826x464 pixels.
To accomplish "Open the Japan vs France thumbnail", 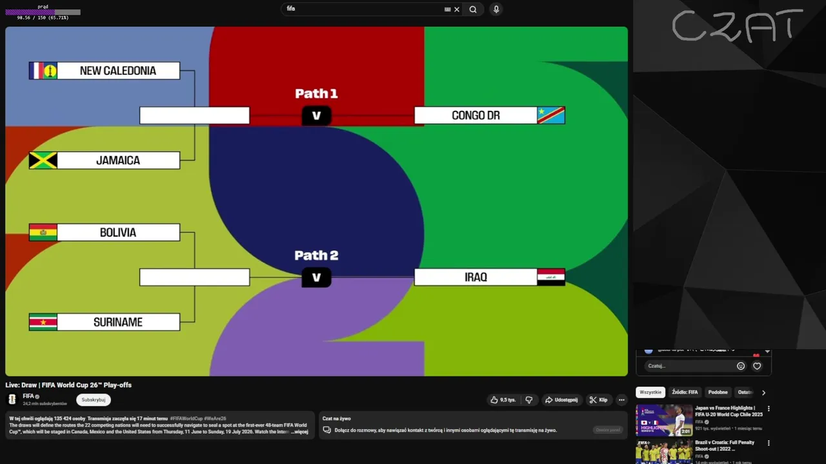I will [x=664, y=420].
